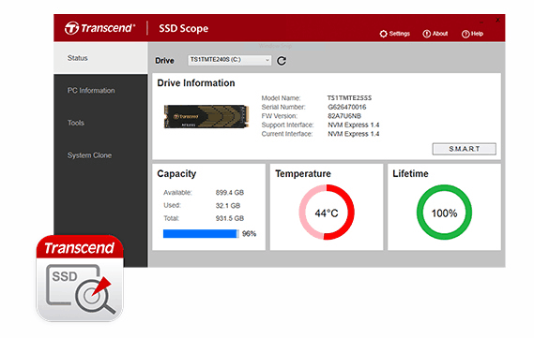Click the SSD drive thumbnail image
The image size is (534, 338).
click(206, 116)
